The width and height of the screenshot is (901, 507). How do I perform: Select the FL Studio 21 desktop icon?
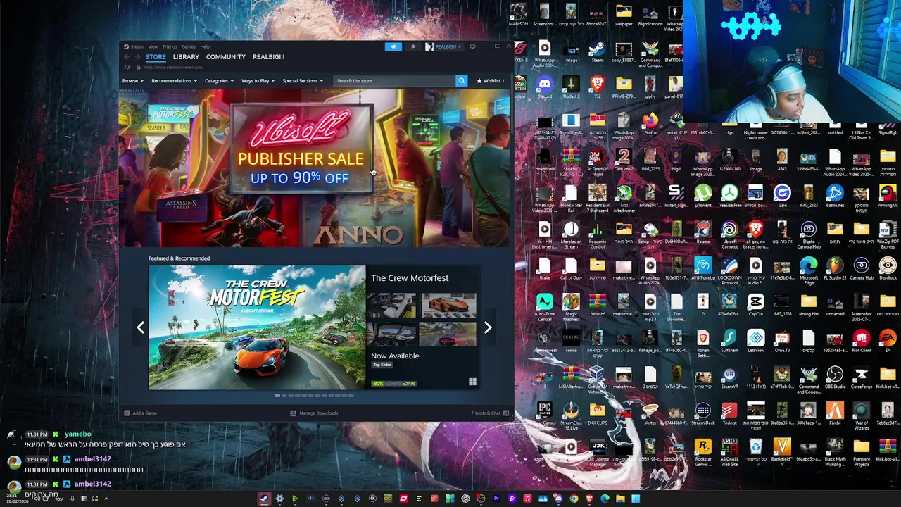click(835, 268)
